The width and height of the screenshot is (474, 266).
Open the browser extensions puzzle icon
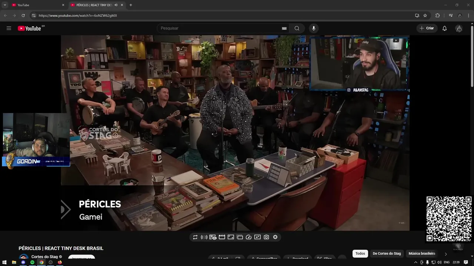coord(438,16)
